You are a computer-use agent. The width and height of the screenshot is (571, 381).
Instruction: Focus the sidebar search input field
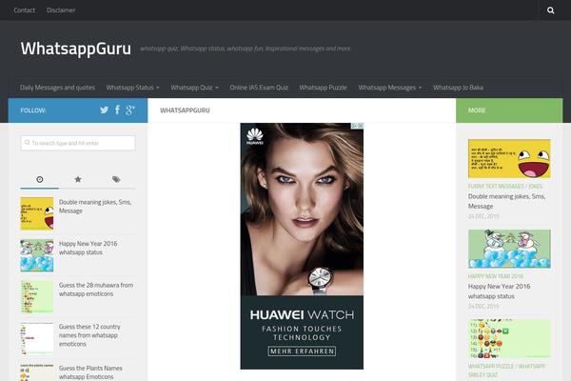click(78, 143)
